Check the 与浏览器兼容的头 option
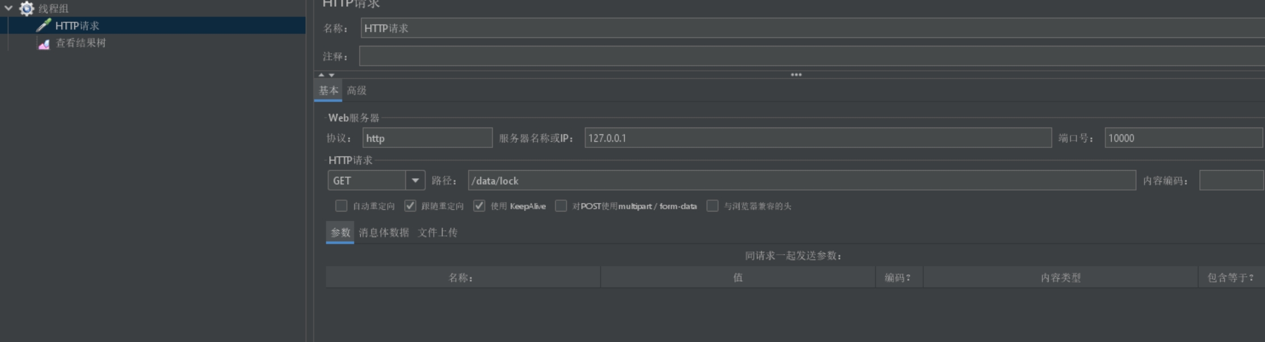 coord(712,206)
